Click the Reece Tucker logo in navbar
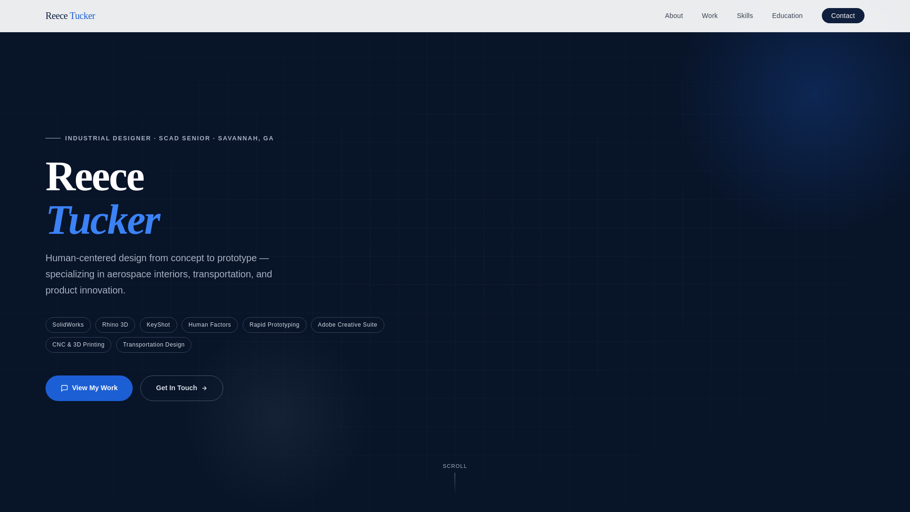This screenshot has width=910, height=512. [x=70, y=16]
